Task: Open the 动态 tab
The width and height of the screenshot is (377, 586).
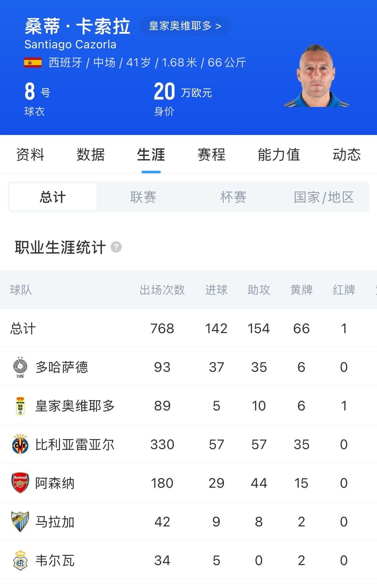Action: pos(347,155)
